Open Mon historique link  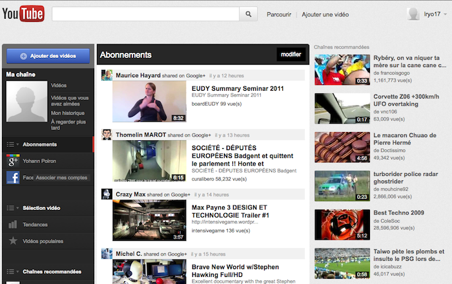[x=68, y=113]
